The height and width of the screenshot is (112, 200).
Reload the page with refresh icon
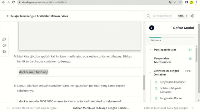(x=13, y=2)
